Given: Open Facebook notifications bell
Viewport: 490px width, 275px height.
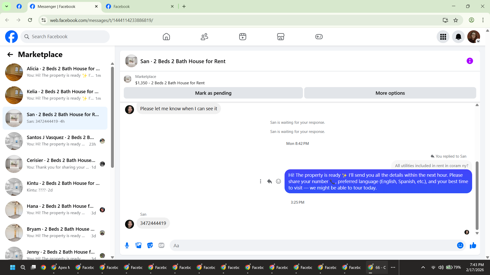Looking at the screenshot, I should coord(458,37).
